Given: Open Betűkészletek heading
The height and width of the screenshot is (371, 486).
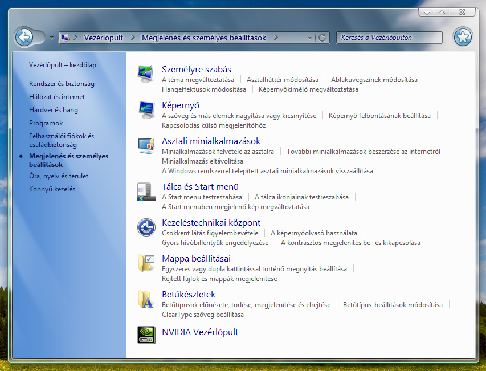Looking at the screenshot, I should [x=189, y=294].
